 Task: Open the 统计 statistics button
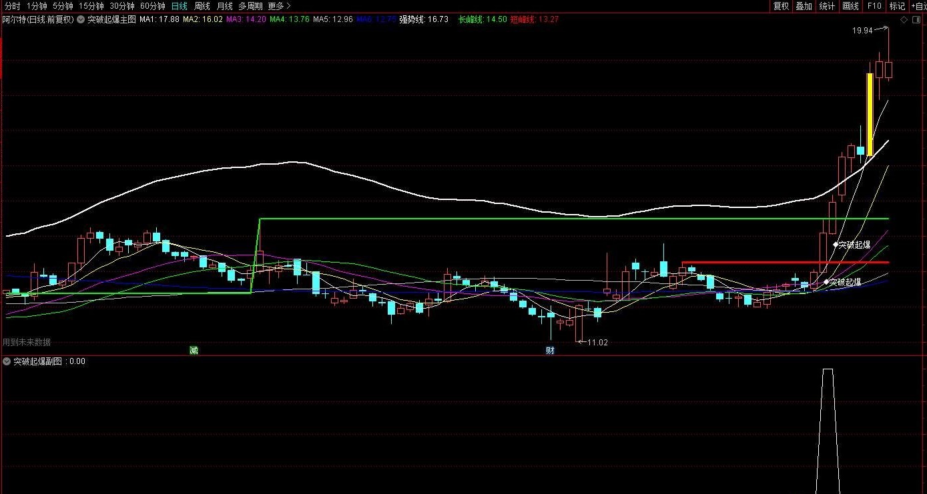[827, 6]
